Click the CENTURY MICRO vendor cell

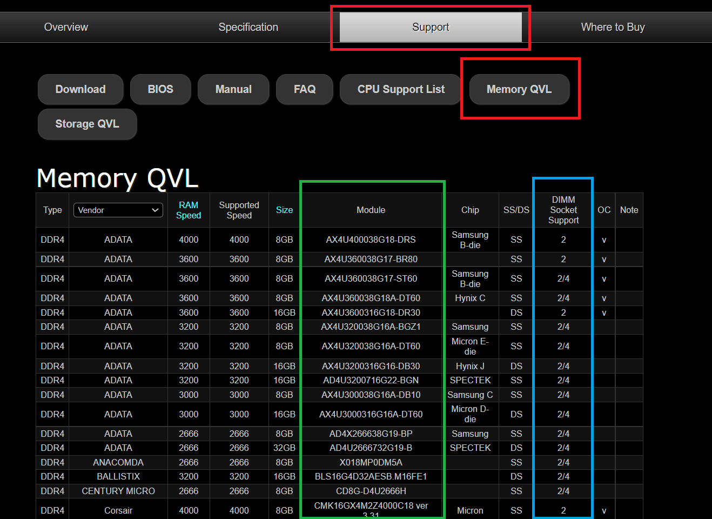[118, 491]
